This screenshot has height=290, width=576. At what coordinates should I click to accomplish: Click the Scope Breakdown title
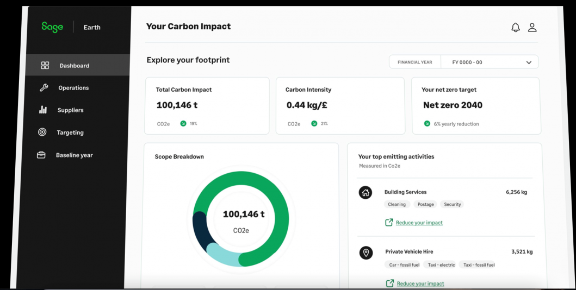click(x=179, y=156)
